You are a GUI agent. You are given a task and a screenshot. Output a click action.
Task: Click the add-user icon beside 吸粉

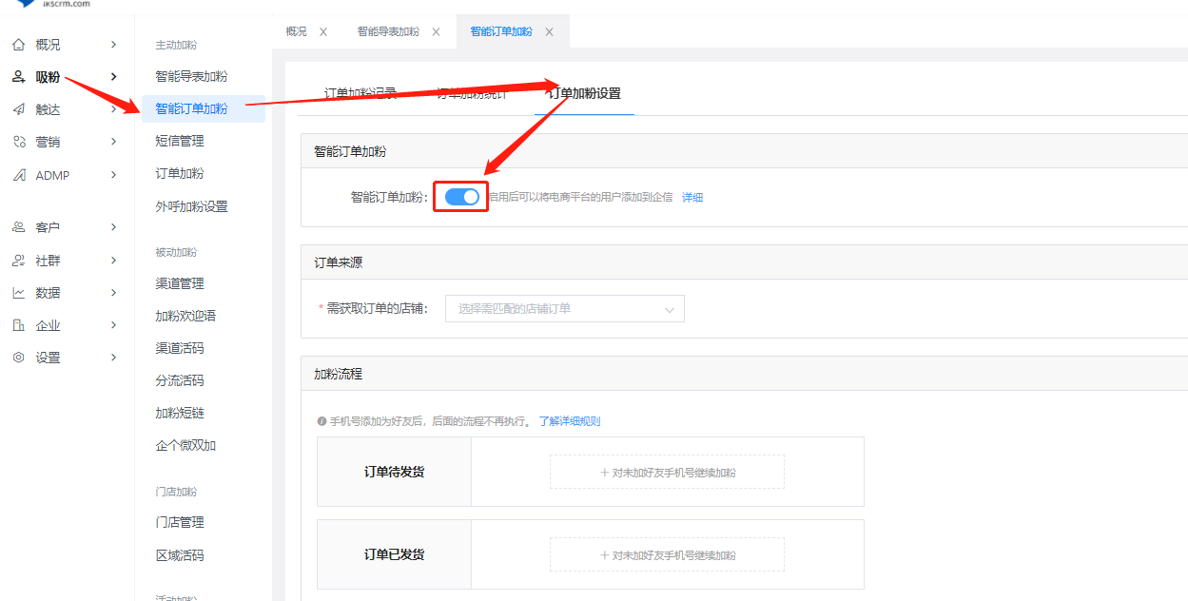(18, 77)
